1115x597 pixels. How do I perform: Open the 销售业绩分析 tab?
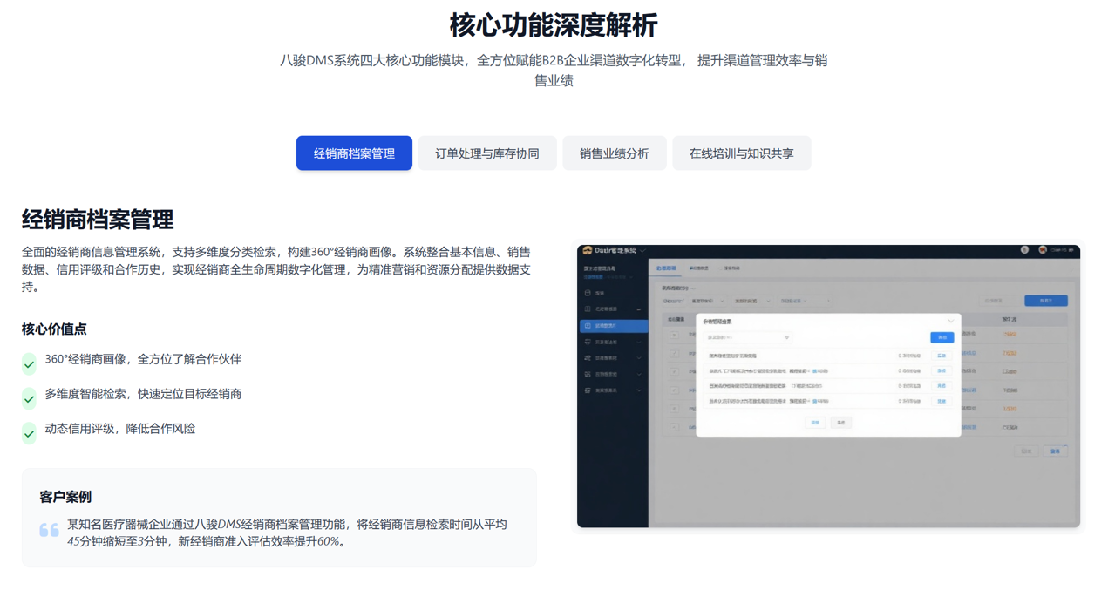pos(615,153)
